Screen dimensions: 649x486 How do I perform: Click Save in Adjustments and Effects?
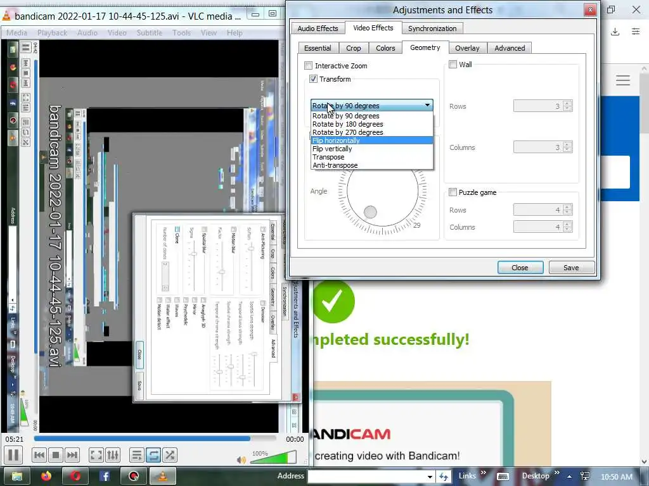coord(571,268)
